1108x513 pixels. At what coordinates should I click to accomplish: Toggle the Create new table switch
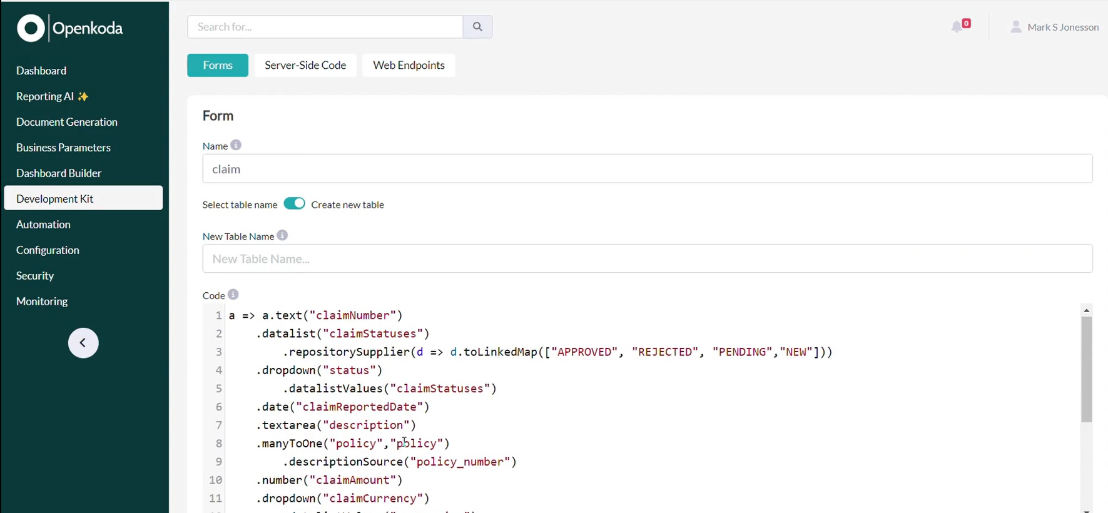click(x=295, y=204)
